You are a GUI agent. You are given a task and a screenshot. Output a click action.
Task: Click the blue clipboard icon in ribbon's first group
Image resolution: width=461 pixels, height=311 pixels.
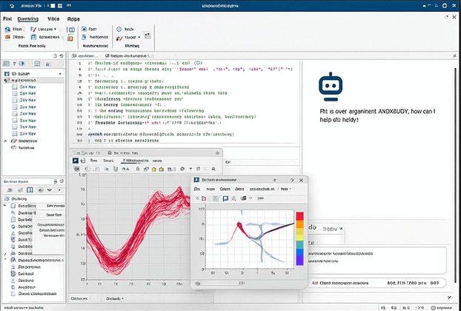(33, 37)
